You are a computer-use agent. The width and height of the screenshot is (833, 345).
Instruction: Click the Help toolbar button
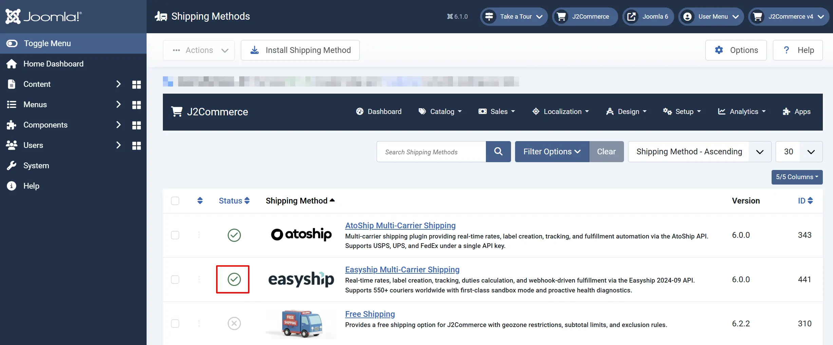click(x=798, y=50)
